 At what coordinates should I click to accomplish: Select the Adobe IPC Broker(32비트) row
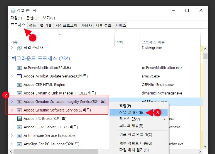pos(59,119)
